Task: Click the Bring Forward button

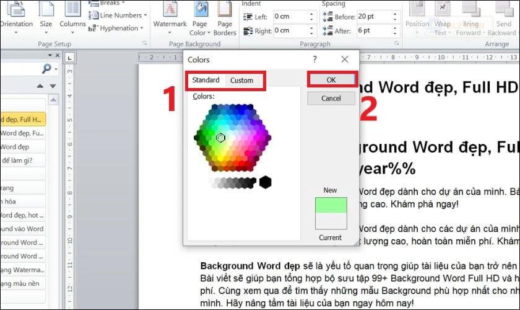Action: point(470,17)
